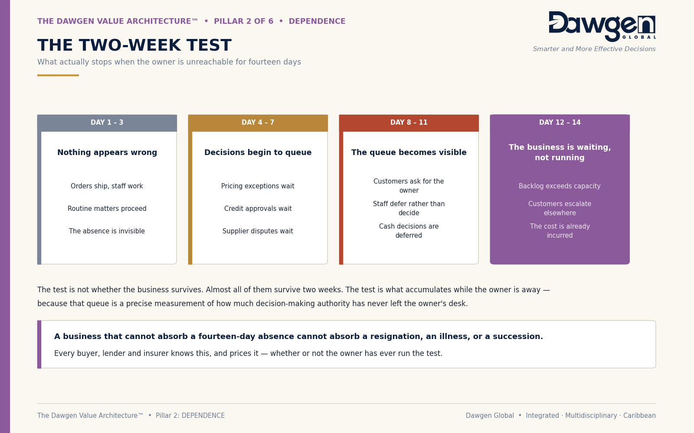The width and height of the screenshot is (694, 433).
Task: Select the DAY 8 – 11 header
Action: (x=409, y=123)
